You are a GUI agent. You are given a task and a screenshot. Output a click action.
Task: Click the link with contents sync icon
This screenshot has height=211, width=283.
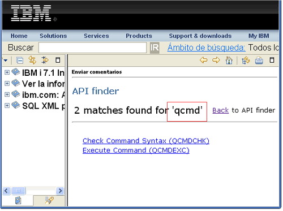(32, 60)
